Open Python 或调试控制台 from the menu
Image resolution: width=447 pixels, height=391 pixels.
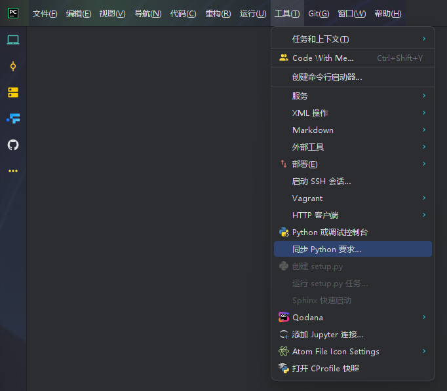click(330, 233)
